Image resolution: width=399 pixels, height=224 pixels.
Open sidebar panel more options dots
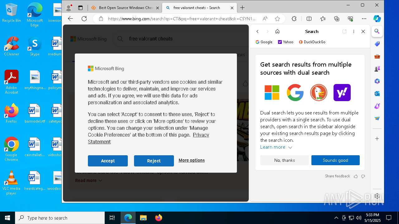pos(354,31)
